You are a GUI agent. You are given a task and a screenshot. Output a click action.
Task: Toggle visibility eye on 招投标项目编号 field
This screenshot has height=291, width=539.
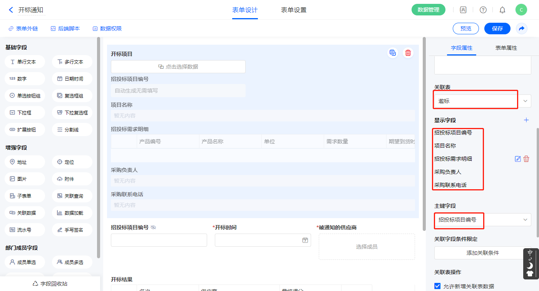click(153, 228)
